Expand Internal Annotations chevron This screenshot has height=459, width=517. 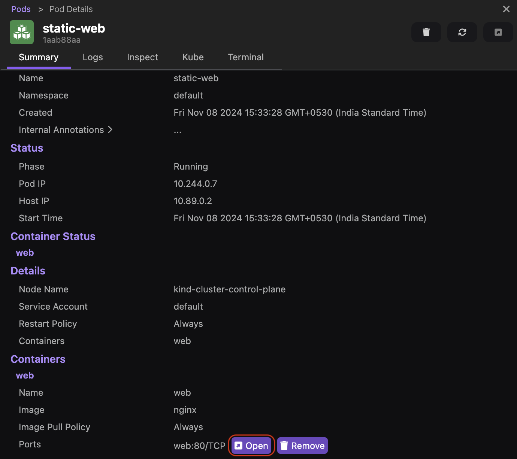click(x=110, y=130)
